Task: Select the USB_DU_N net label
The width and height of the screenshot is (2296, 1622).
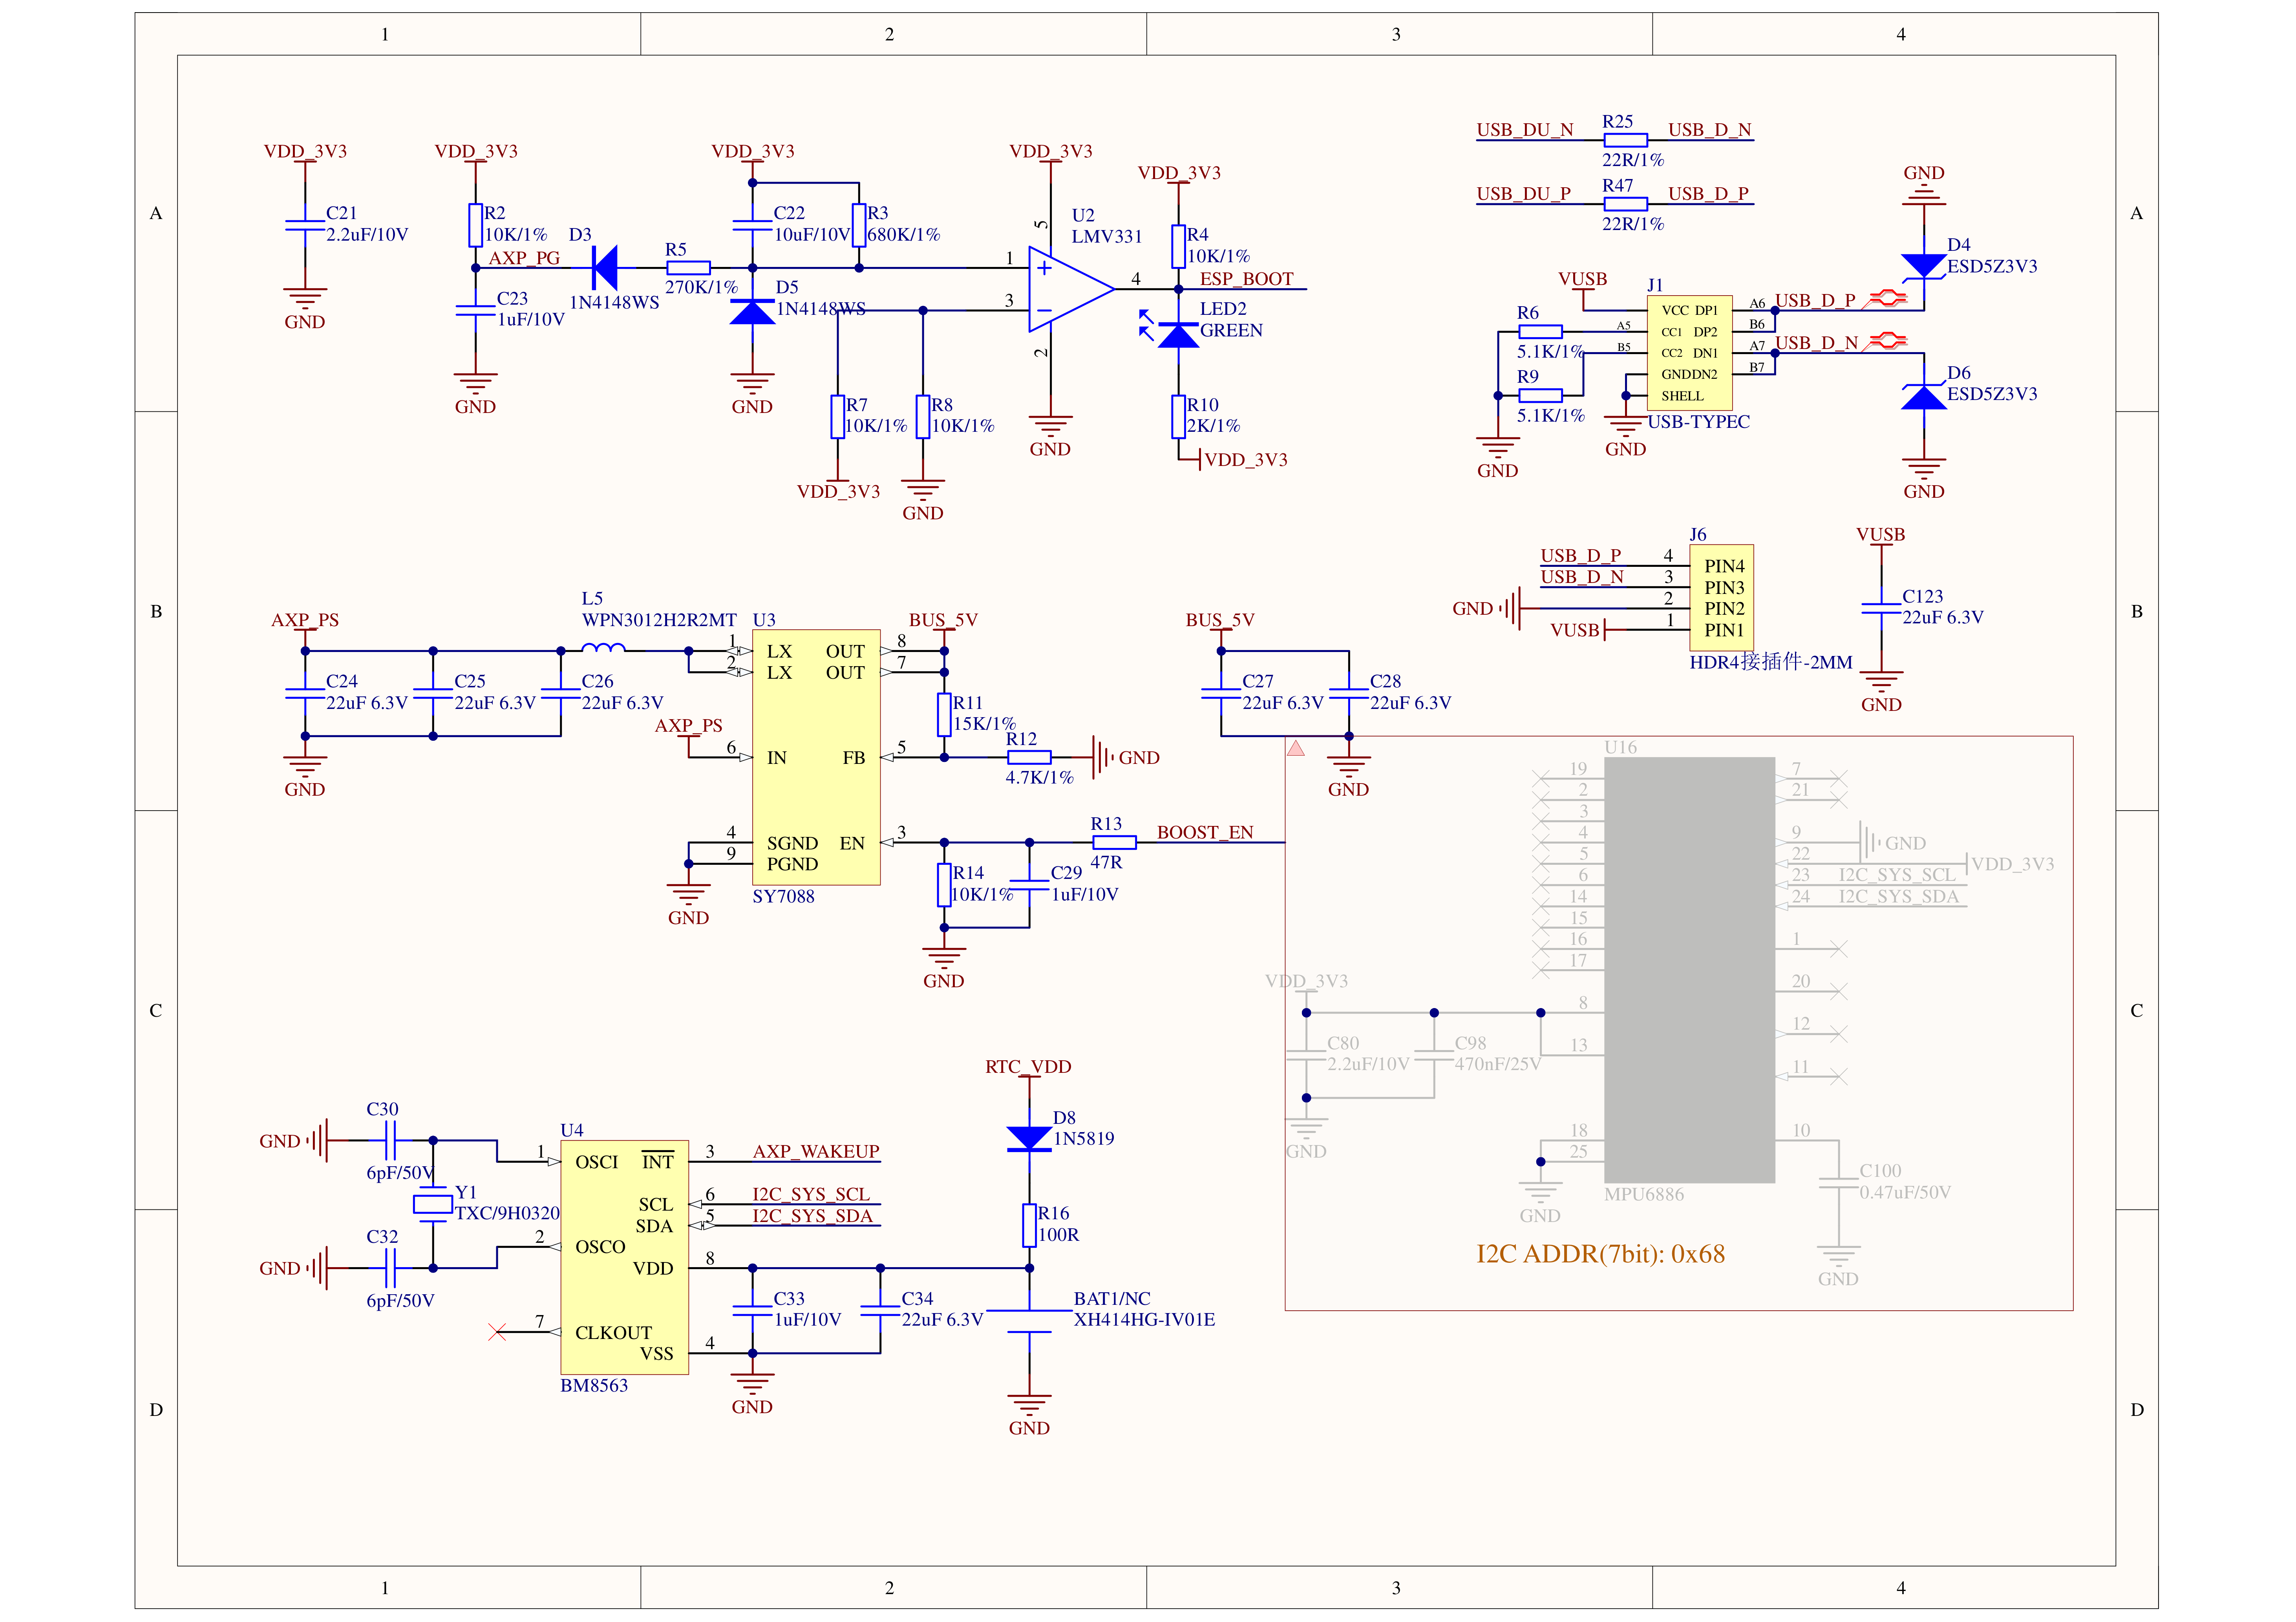Action: pyautogui.click(x=1524, y=130)
